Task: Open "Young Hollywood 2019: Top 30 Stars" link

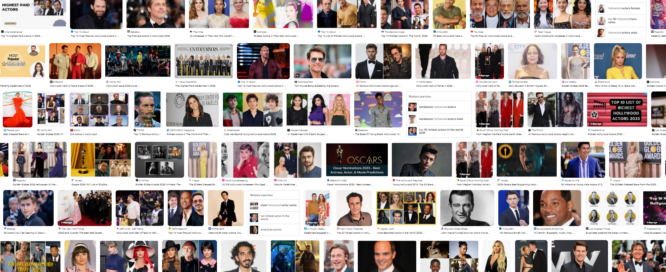Action: click(415, 185)
